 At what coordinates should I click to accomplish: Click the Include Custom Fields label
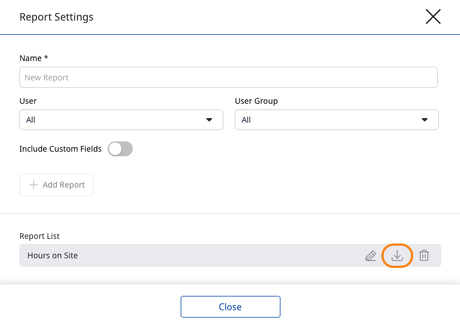(60, 149)
